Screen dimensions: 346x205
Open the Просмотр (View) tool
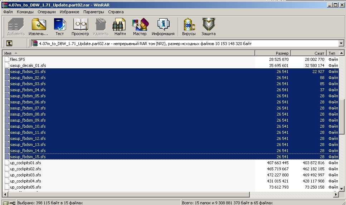(80, 27)
